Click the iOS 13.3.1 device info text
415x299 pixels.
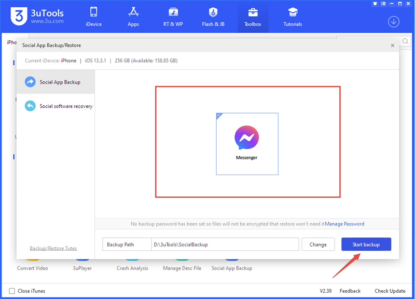click(x=95, y=61)
